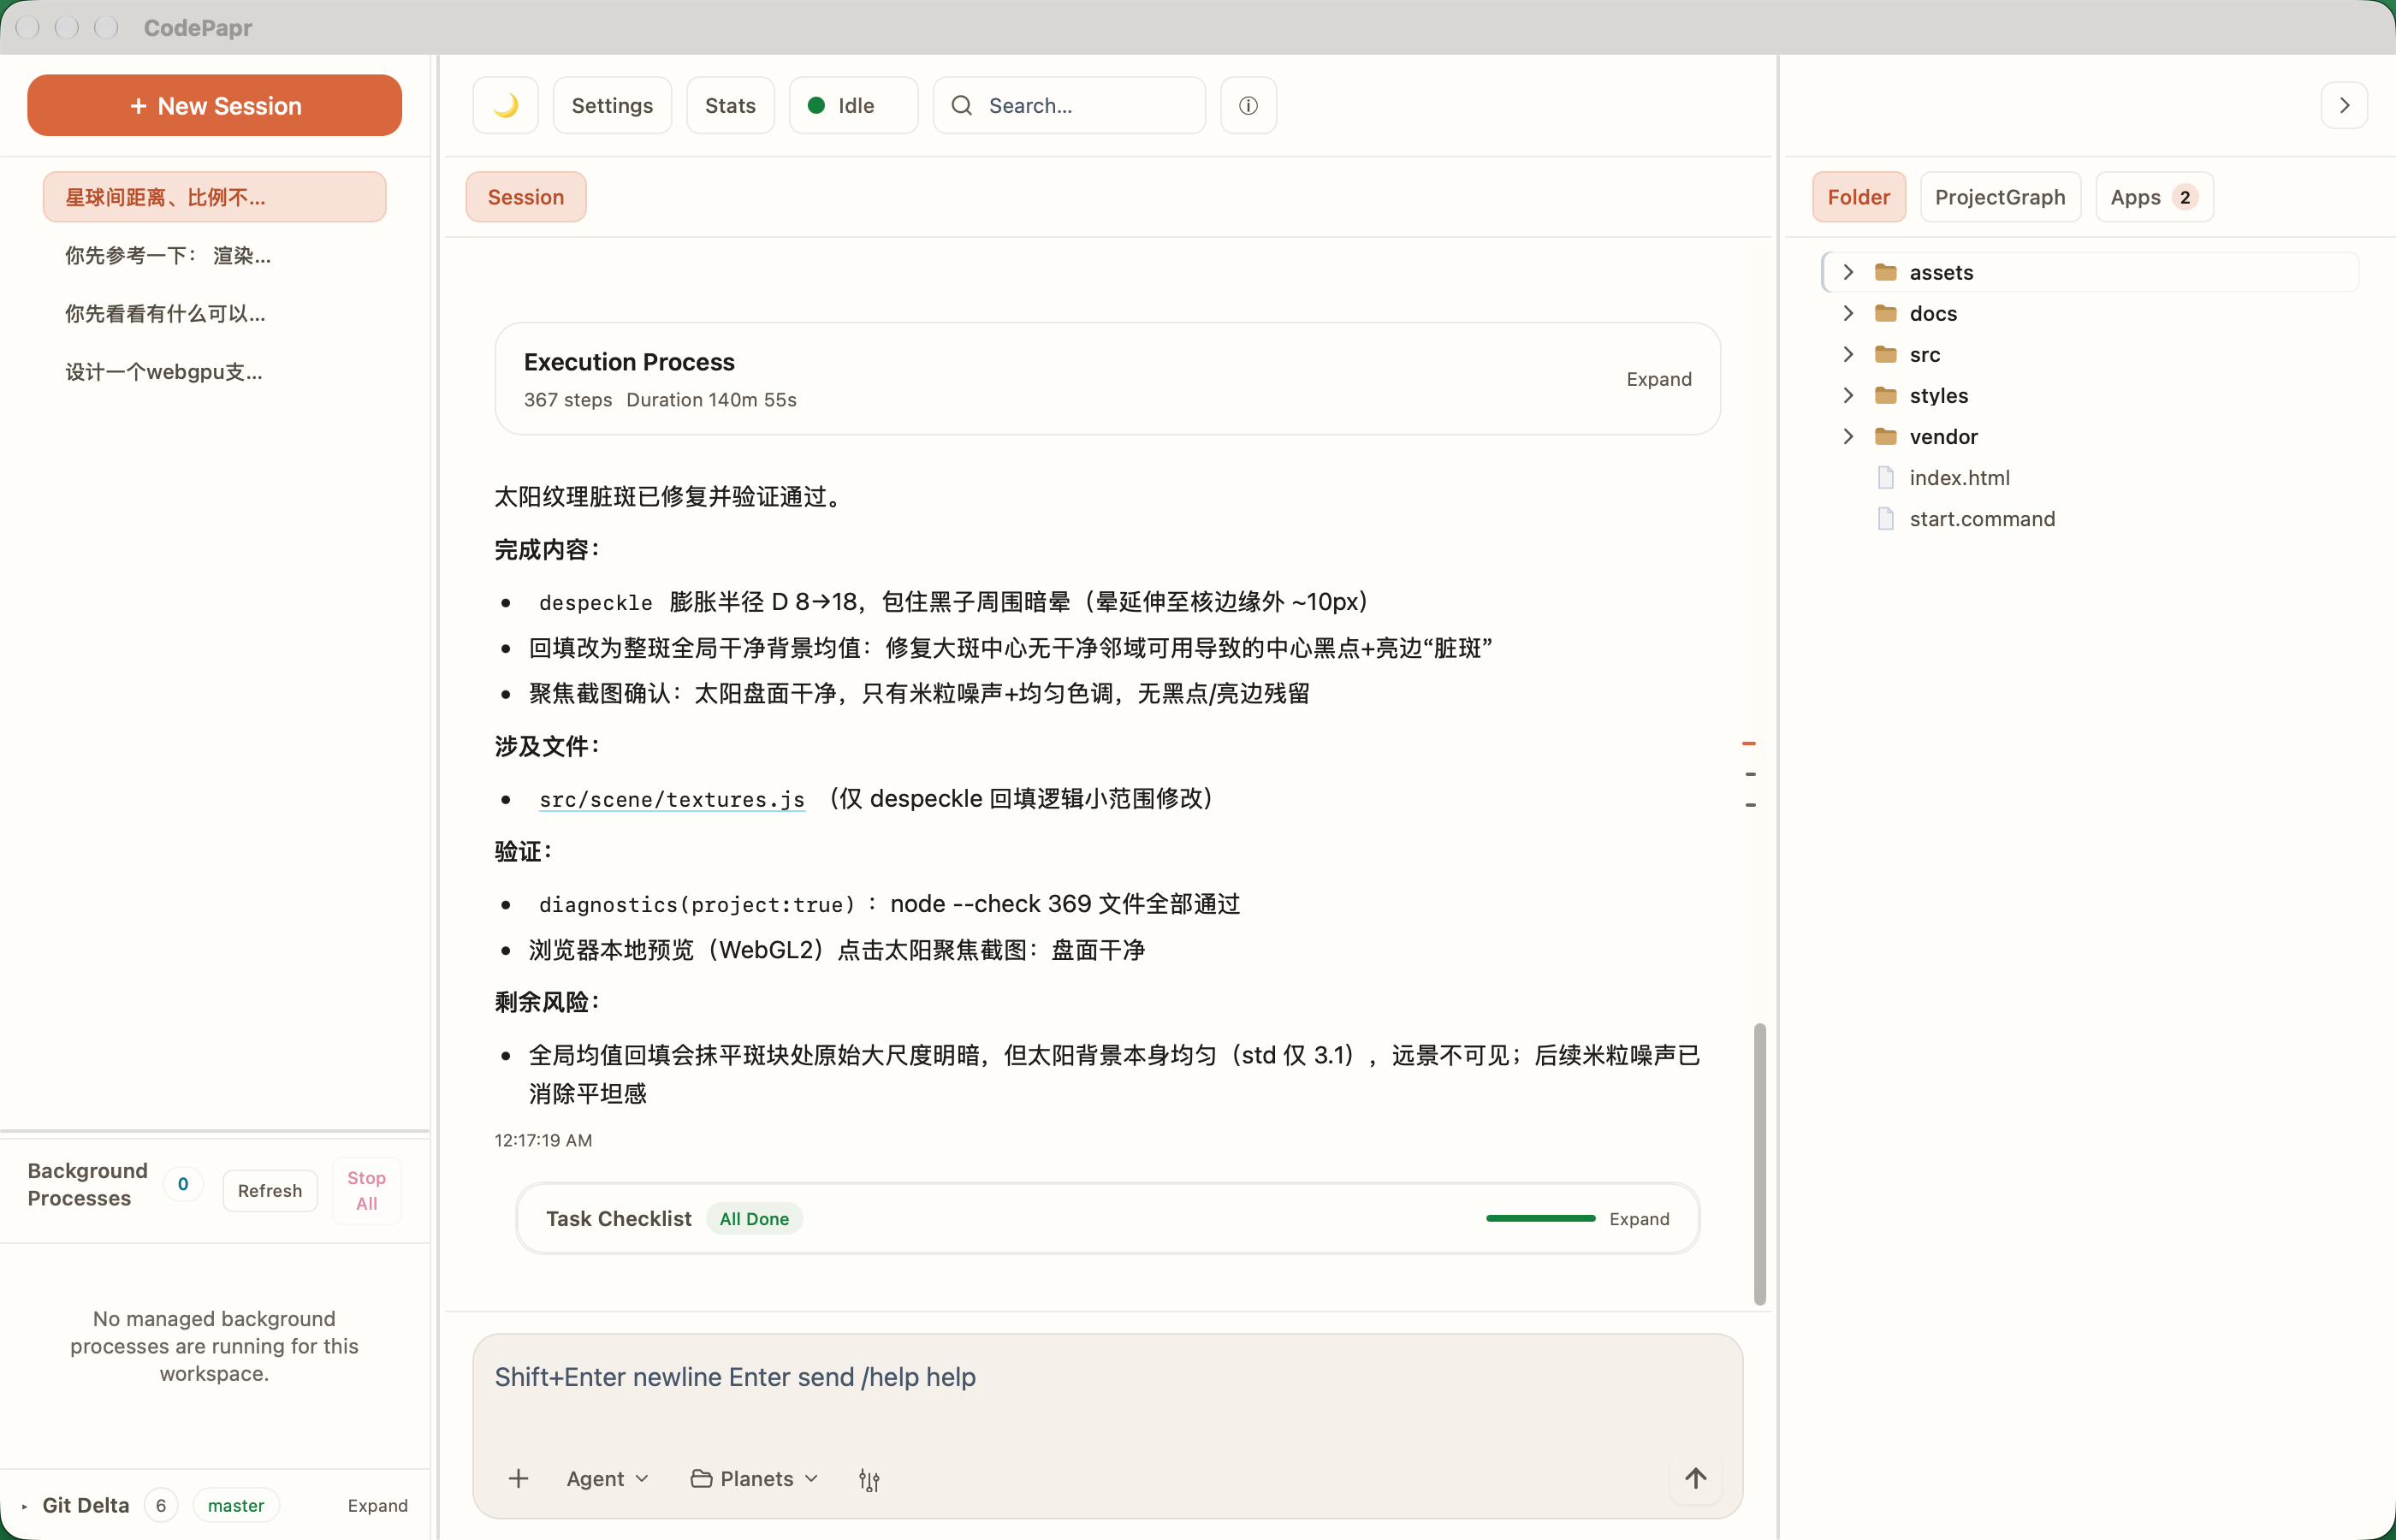Expand the styles folder chevron
Viewport: 2396px width, 1540px height.
pos(1848,395)
